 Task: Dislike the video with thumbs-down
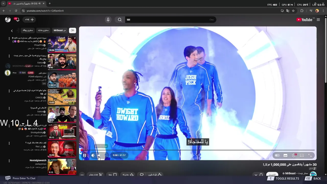point(142,175)
